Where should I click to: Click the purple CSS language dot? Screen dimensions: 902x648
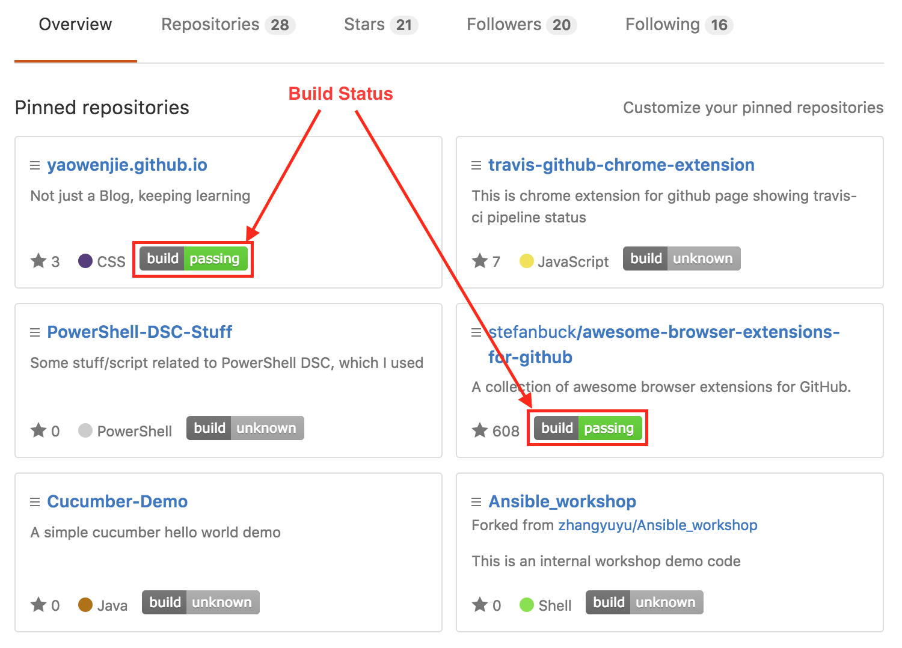(x=85, y=261)
